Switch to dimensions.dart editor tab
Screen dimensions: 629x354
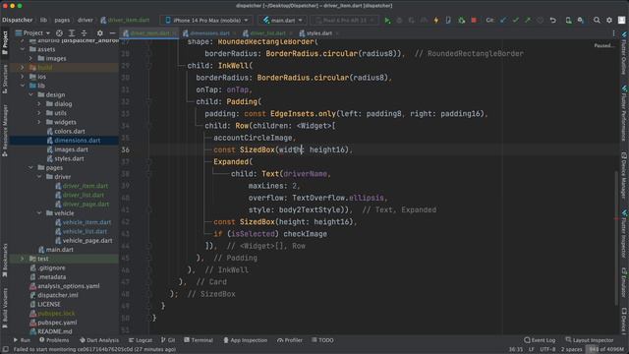[x=209, y=33]
